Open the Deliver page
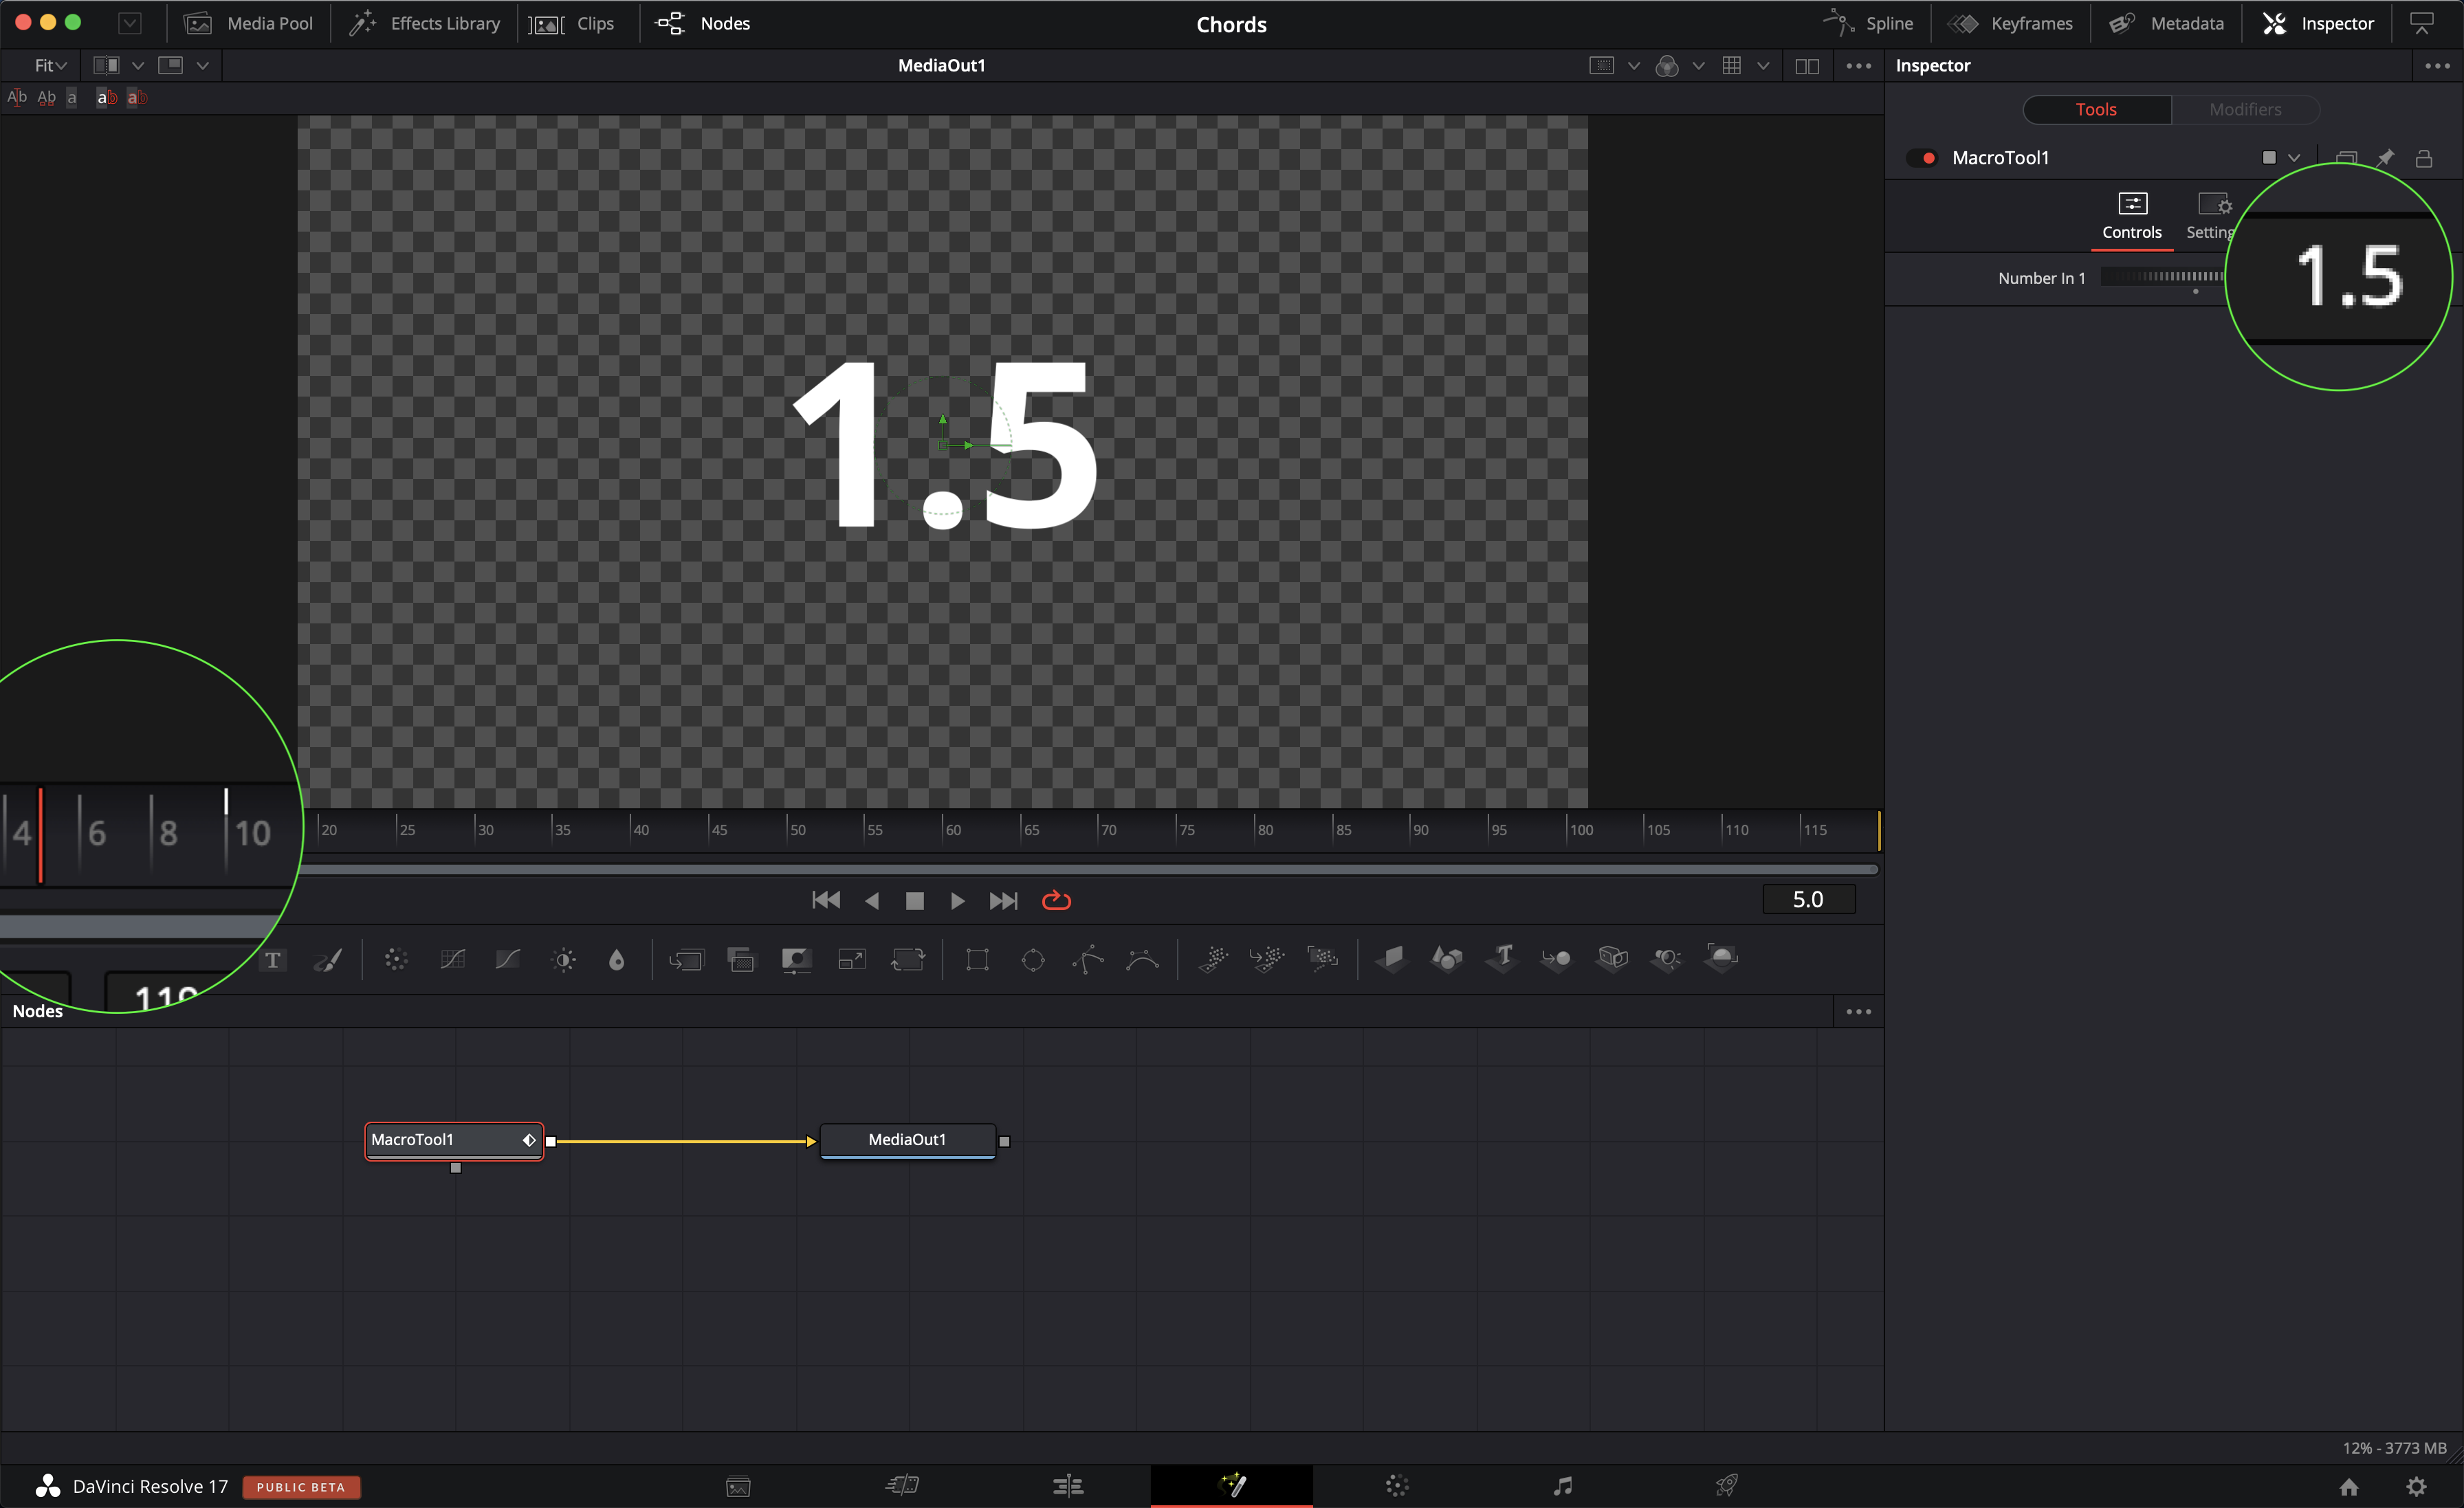 point(1727,1486)
